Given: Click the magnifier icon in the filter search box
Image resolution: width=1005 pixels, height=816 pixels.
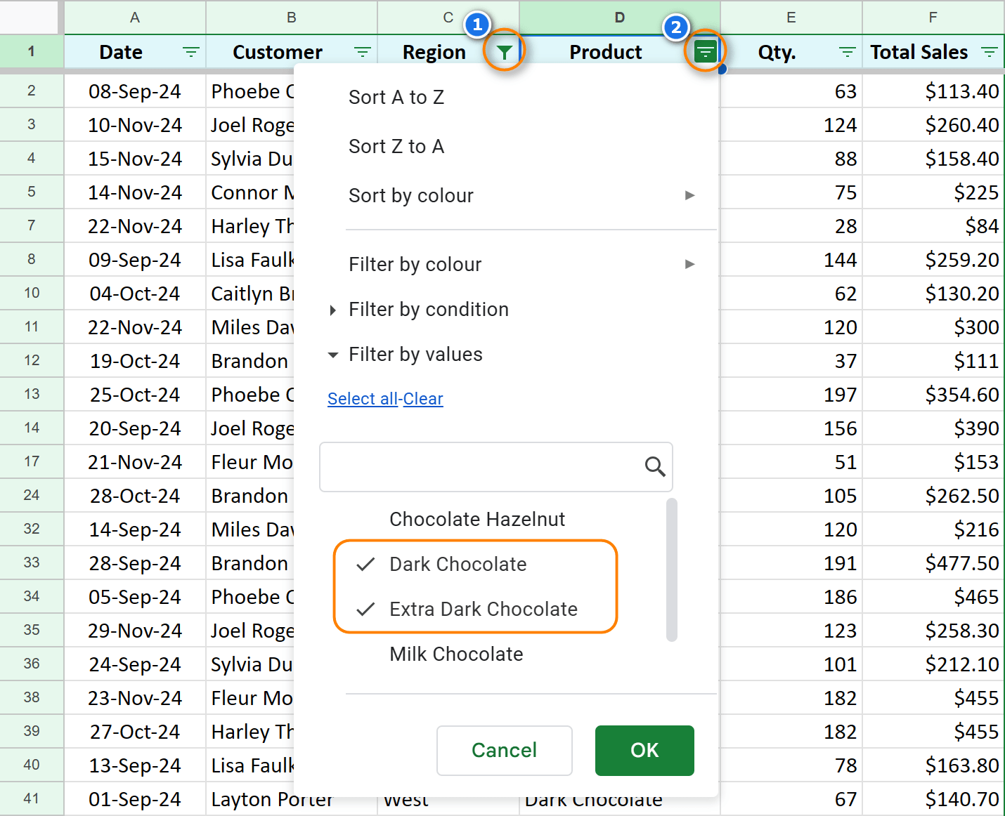Looking at the screenshot, I should click(654, 467).
